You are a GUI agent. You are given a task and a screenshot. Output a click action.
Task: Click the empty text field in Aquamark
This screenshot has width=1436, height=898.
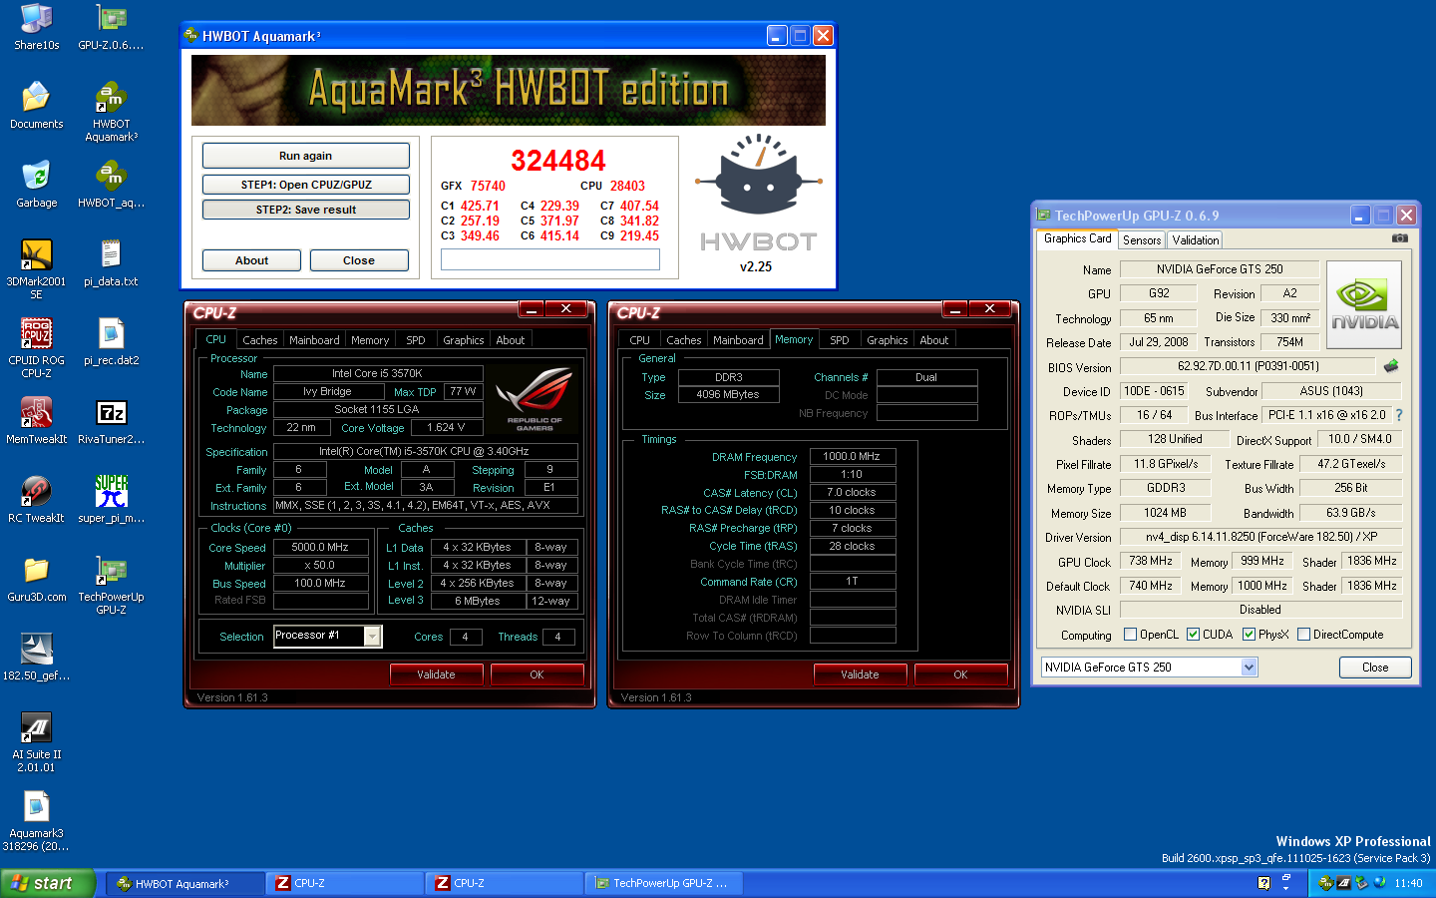click(x=550, y=259)
